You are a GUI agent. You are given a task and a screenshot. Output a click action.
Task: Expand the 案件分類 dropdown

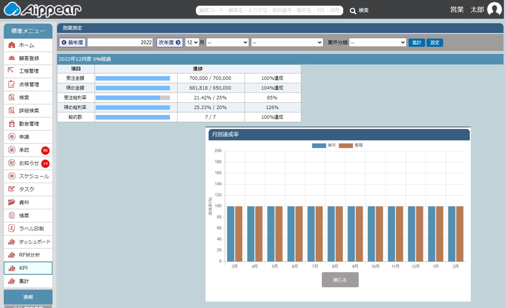tap(377, 43)
